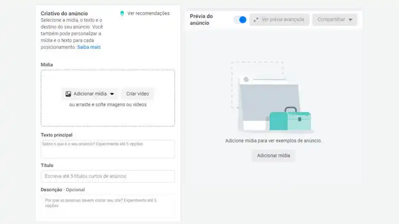The width and height of the screenshot is (399, 224).
Task: Click the Criativo do anúncio heading
Action: [x=63, y=13]
